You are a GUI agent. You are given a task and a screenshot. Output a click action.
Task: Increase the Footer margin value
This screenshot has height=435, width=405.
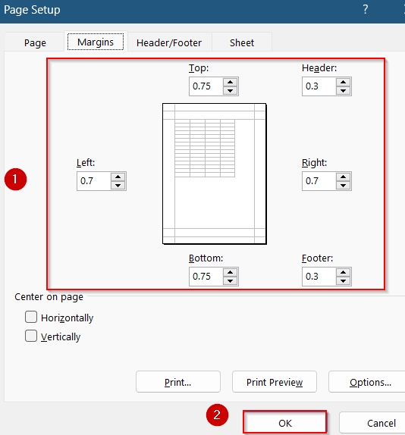[x=343, y=272]
